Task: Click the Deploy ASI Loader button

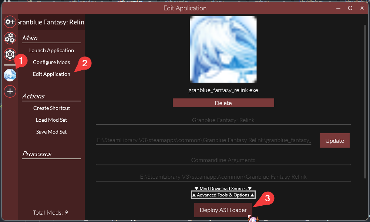Action: (x=223, y=210)
